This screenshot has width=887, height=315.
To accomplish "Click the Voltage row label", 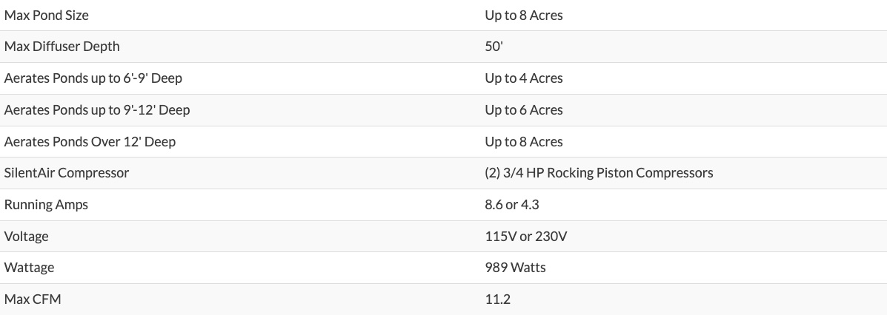I will tap(27, 236).
